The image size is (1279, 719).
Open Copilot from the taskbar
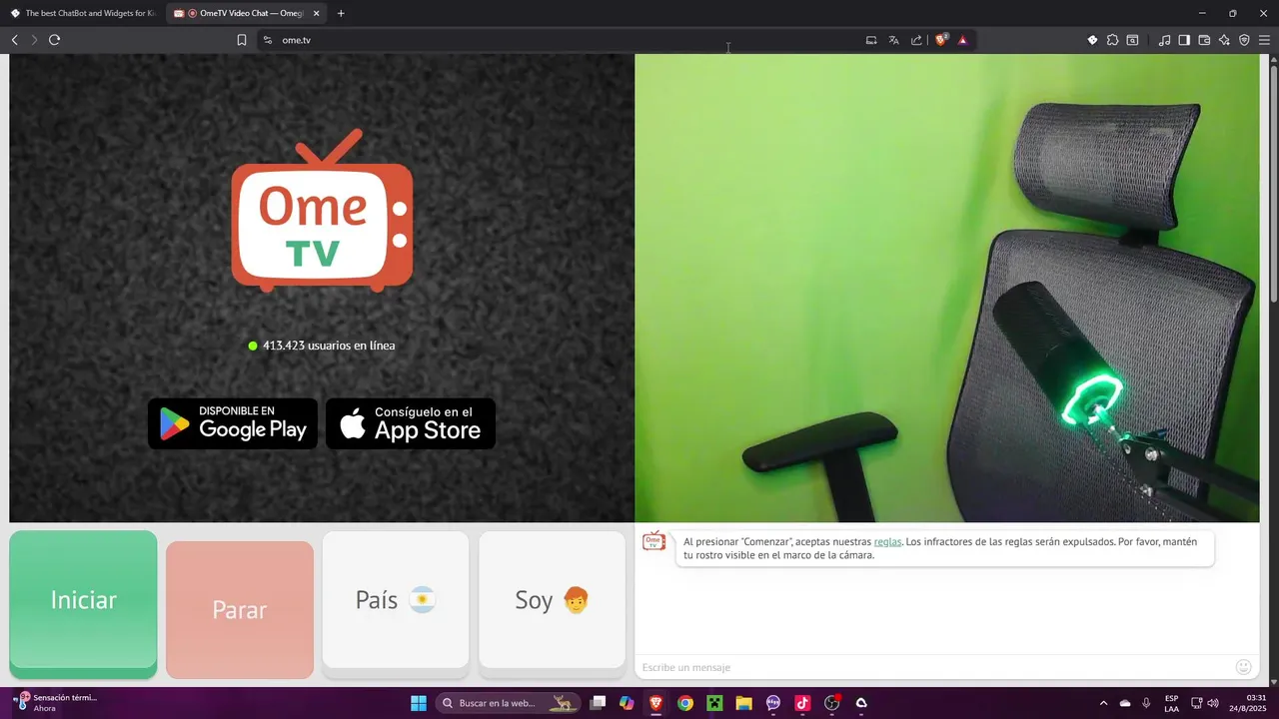click(x=627, y=703)
